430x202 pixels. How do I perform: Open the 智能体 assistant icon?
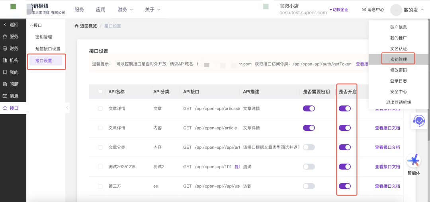[x=413, y=161]
